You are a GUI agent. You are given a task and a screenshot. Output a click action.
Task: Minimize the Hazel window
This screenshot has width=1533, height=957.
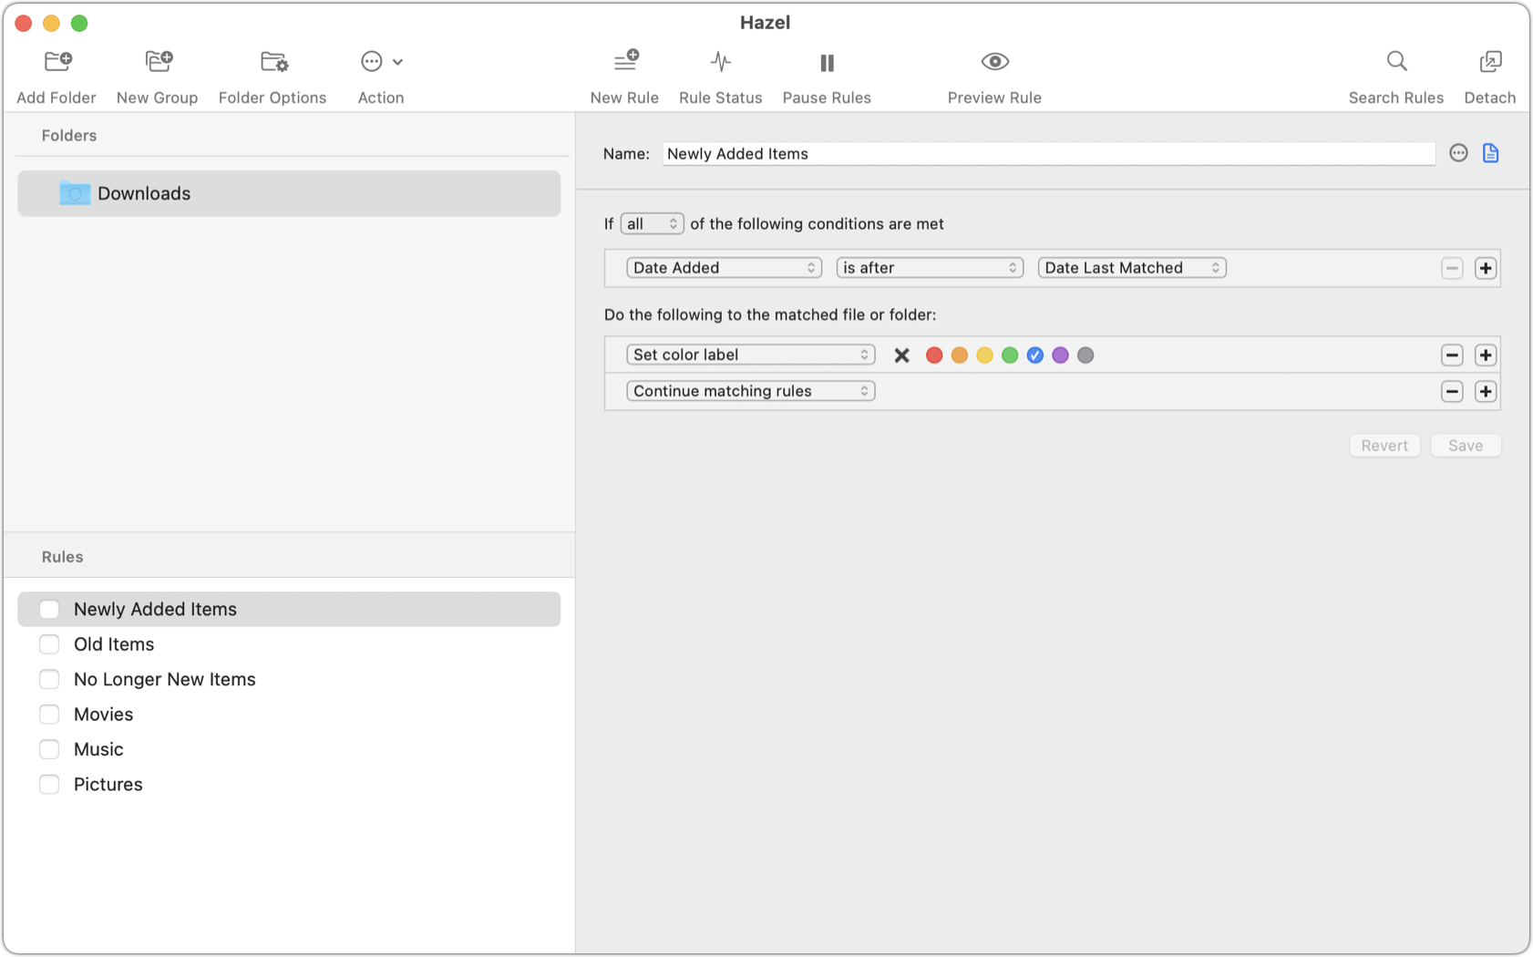pos(52,23)
